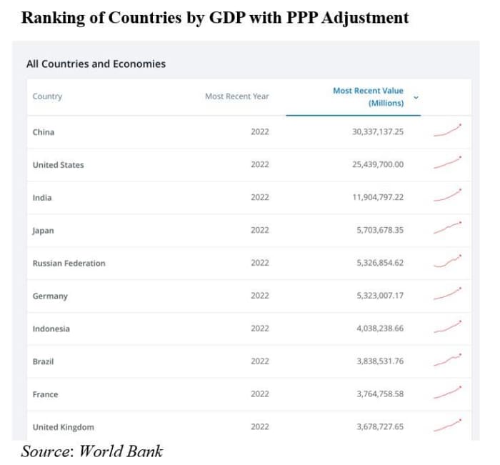Select the India country row name
This screenshot has width=500, height=465.
click(42, 198)
